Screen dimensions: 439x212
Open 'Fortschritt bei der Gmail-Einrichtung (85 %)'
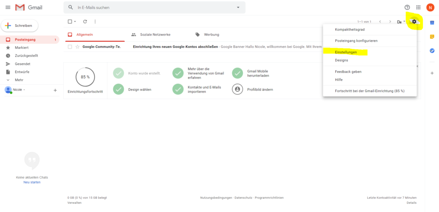pos(370,91)
